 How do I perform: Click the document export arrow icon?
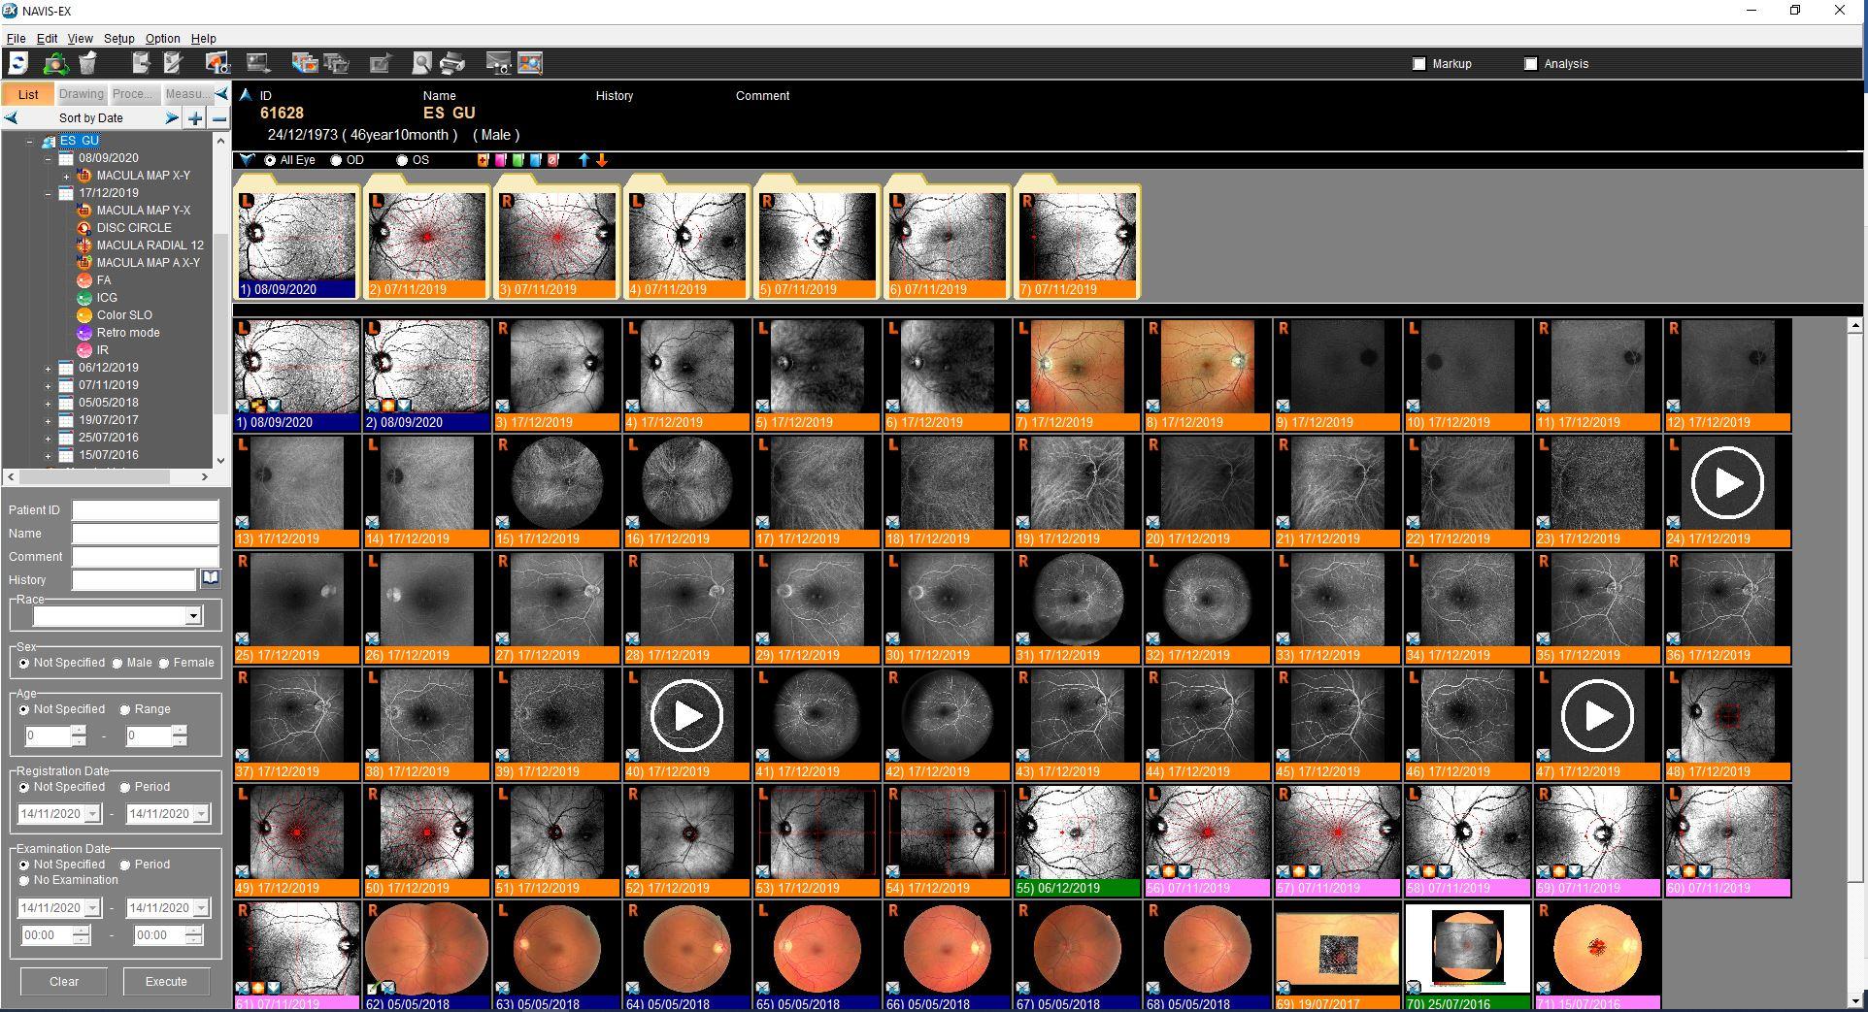[142, 64]
